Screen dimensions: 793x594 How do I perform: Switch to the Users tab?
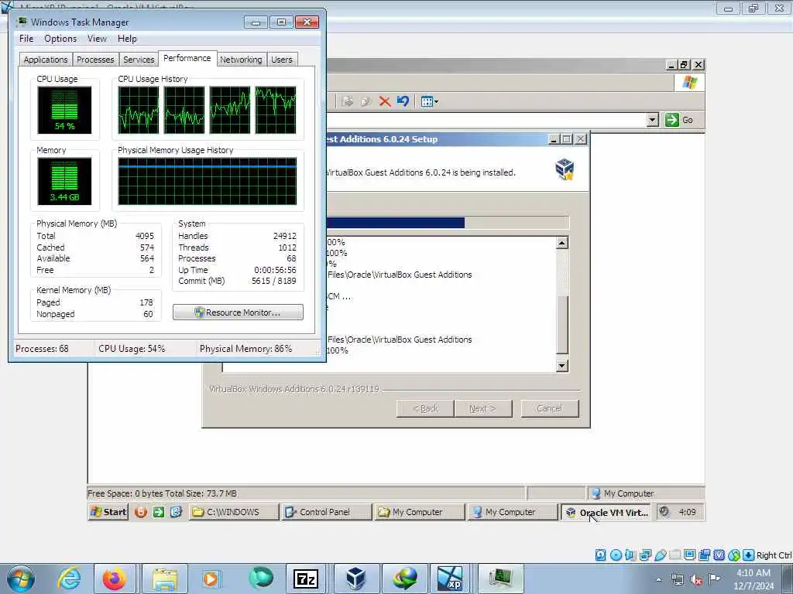click(x=282, y=60)
